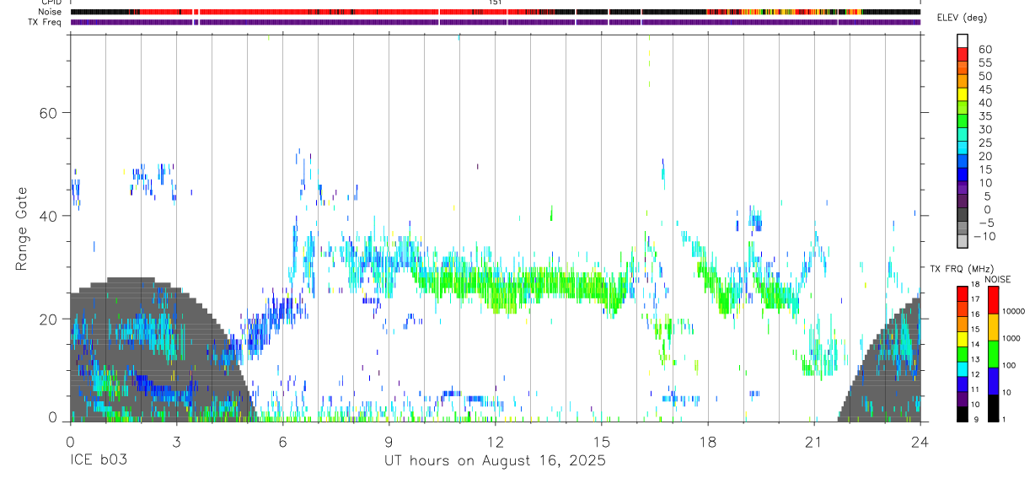Viewport: 1035px width, 478px height.
Task: Pick the cyan TX FRQ segment between 12 and 13
Action: tap(963, 368)
